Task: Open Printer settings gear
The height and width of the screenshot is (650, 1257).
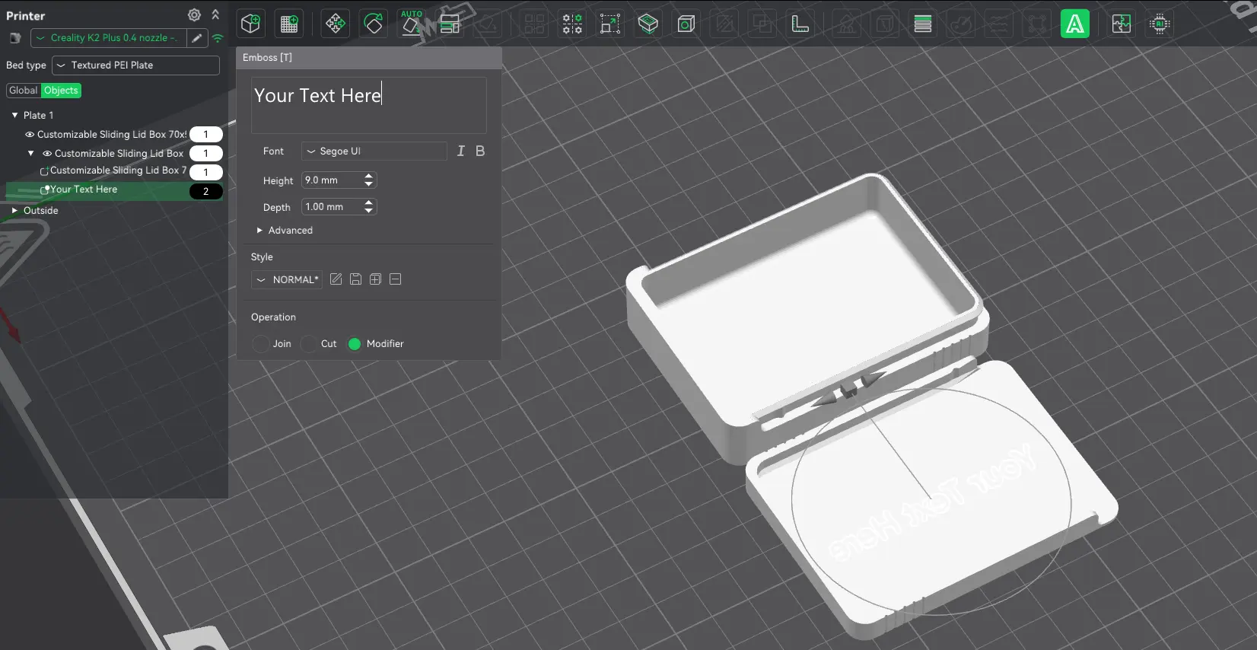Action: pos(195,15)
